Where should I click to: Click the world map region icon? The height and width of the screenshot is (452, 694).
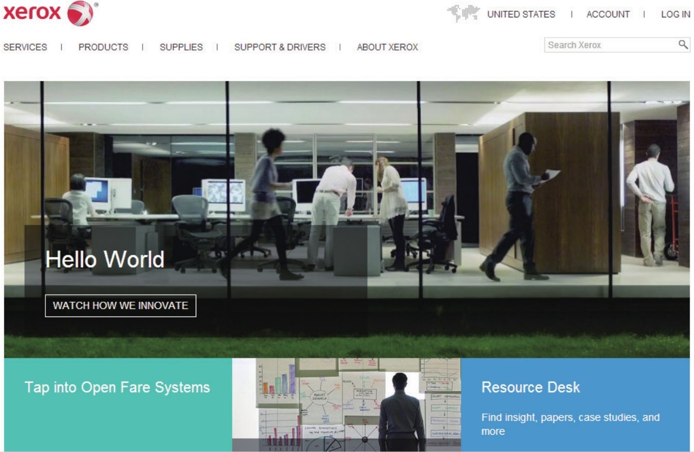(x=463, y=13)
